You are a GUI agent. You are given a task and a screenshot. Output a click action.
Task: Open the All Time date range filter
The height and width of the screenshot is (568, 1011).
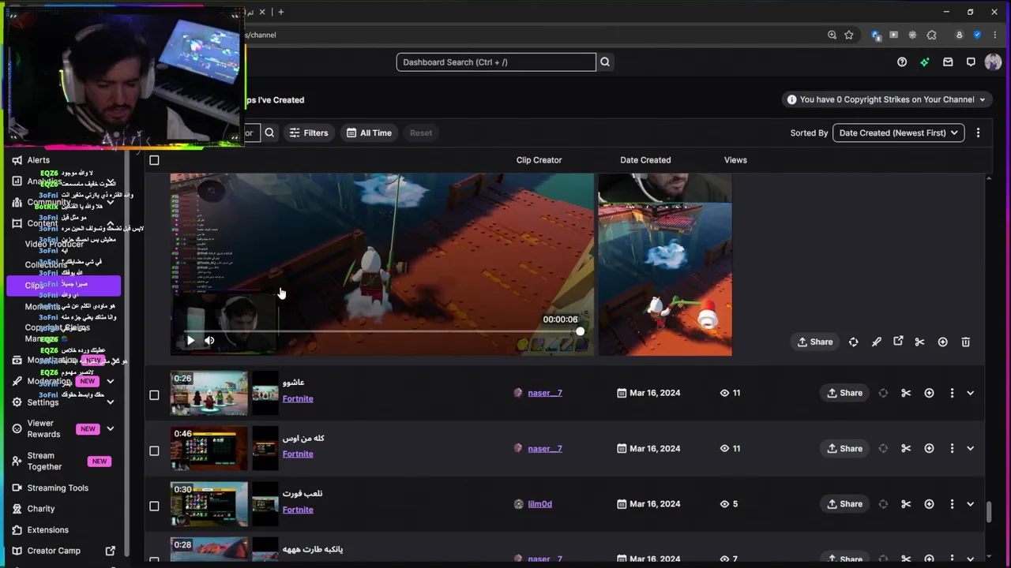(369, 133)
